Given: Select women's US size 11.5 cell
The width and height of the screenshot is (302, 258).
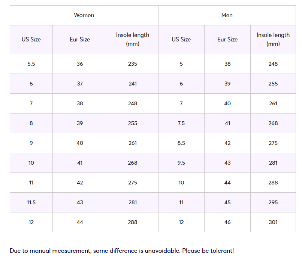Looking at the screenshot, I should [31, 202].
